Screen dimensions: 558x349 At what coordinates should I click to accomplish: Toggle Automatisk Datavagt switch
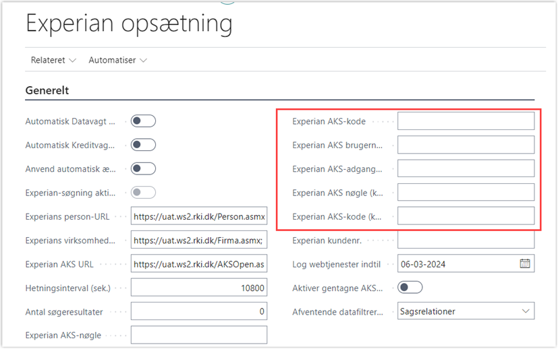143,121
